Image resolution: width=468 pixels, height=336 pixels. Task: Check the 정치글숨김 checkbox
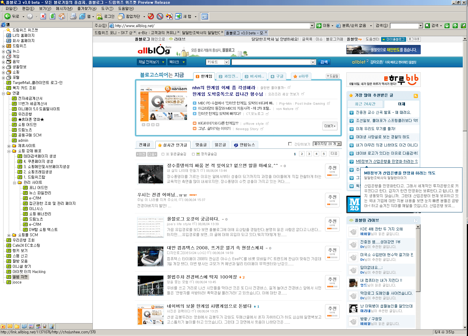193,154
